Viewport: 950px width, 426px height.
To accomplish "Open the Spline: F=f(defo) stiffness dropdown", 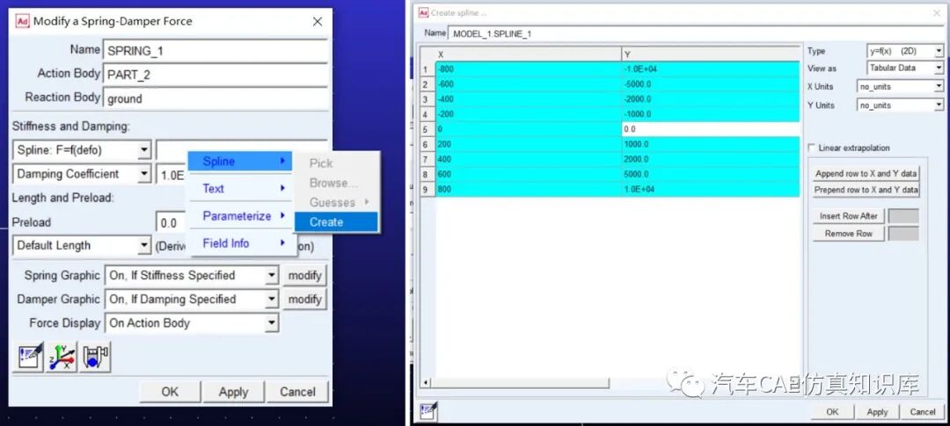I will tap(144, 150).
